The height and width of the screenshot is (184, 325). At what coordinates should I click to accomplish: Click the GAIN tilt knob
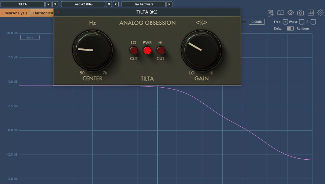[x=202, y=50]
